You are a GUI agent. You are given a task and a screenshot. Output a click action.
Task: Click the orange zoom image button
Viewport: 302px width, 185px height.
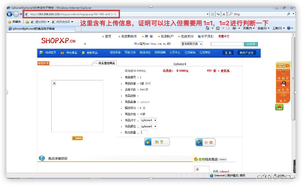click(77, 138)
